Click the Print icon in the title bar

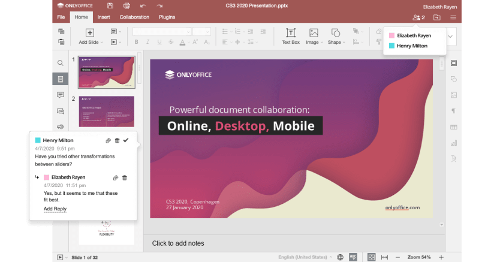coord(126,5)
